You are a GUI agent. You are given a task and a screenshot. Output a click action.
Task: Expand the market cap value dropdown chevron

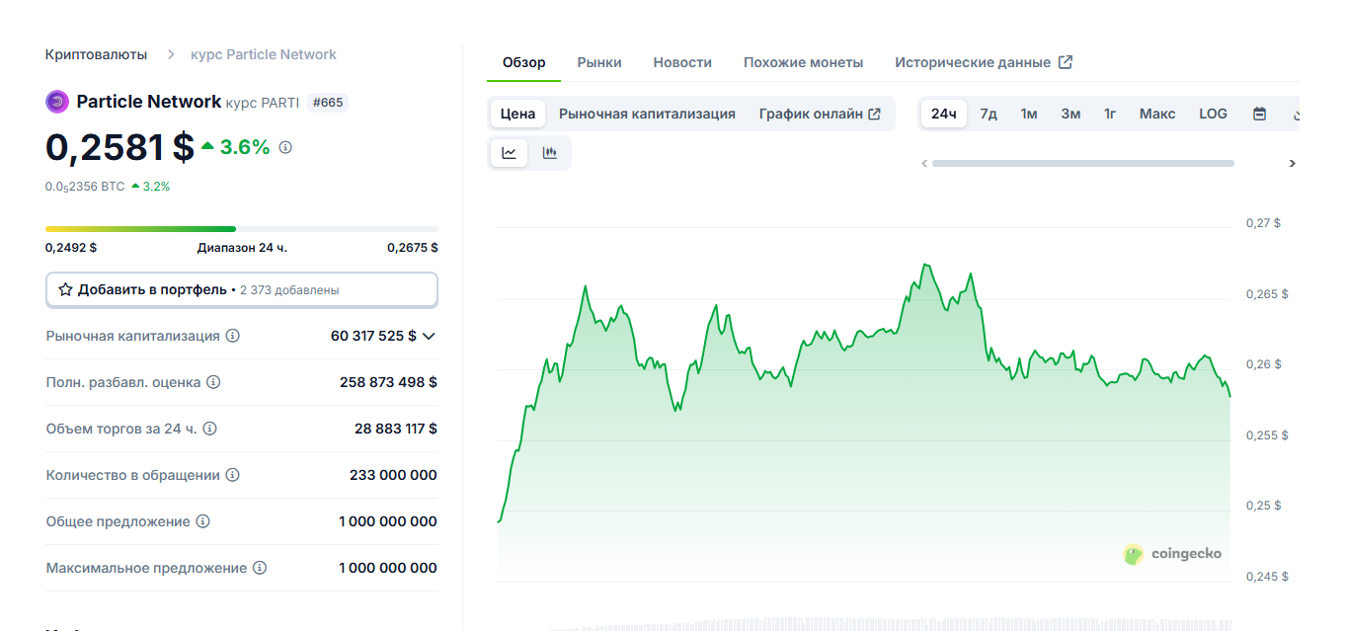point(429,336)
